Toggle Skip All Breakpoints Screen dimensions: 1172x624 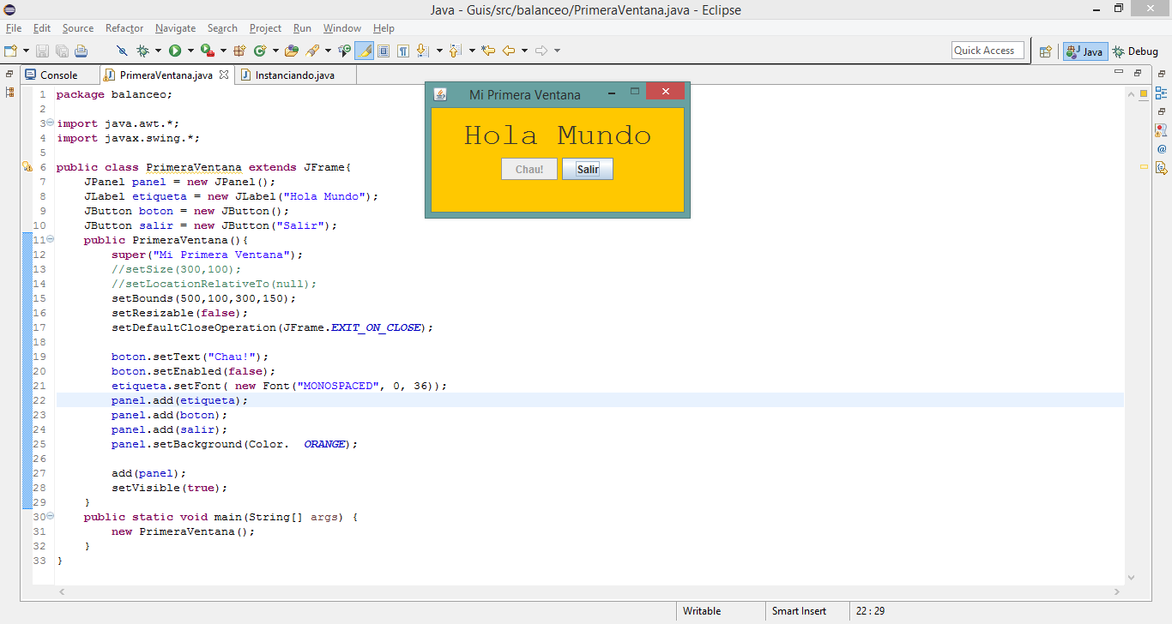tap(121, 51)
